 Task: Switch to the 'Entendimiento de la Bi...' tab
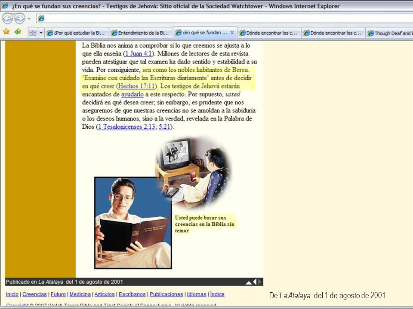[x=141, y=33]
